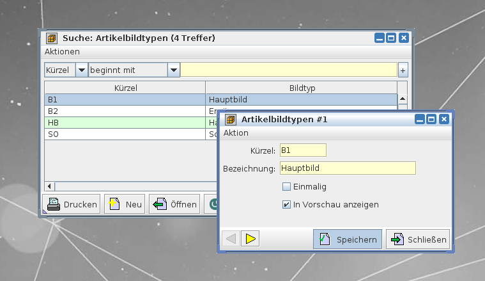This screenshot has width=485, height=281.
Task: Click the Bildtyp column header
Action: coord(302,87)
